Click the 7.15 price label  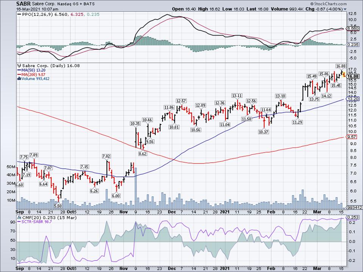tap(84, 167)
